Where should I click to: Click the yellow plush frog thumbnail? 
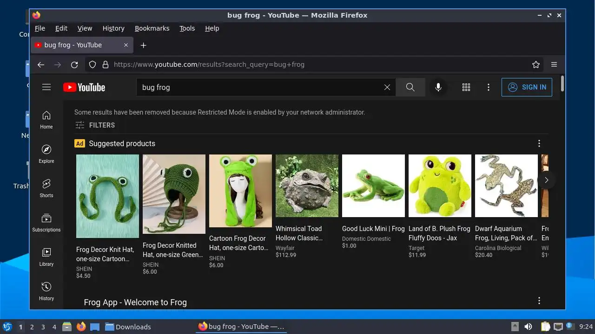click(x=440, y=186)
